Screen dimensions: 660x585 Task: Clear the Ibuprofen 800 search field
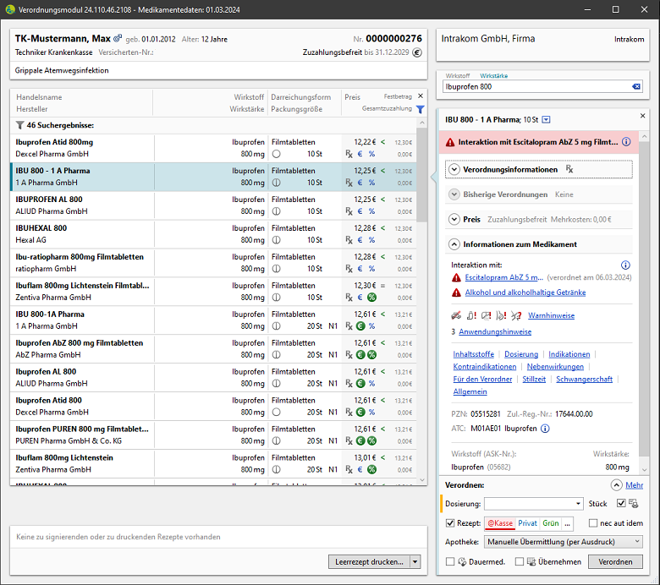click(636, 86)
